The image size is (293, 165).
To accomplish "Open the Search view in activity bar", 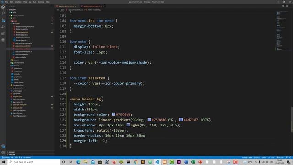I will click(3, 13).
